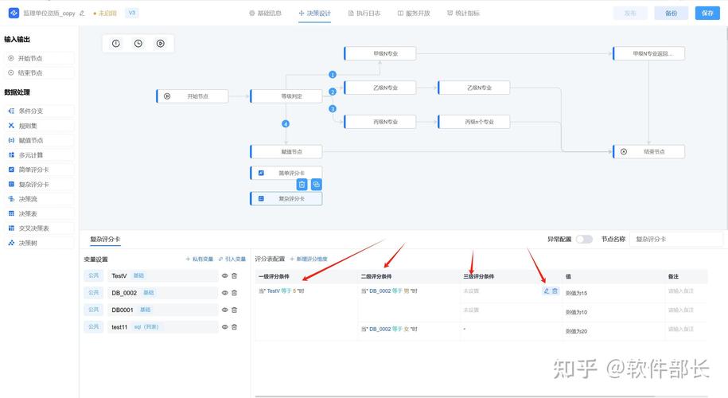Toggle eye icon for DB0001 variable
The width and height of the screenshot is (728, 398).
(x=224, y=310)
